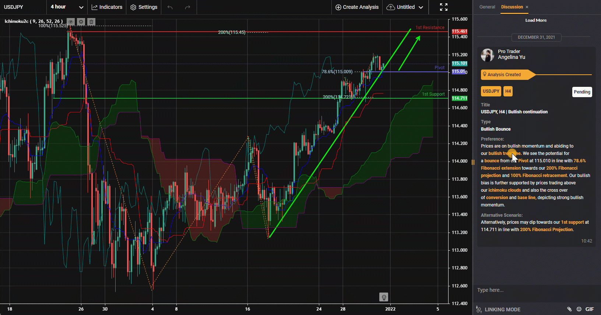The width and height of the screenshot is (601, 315).
Task: Click Load More messages
Action: coord(536,20)
